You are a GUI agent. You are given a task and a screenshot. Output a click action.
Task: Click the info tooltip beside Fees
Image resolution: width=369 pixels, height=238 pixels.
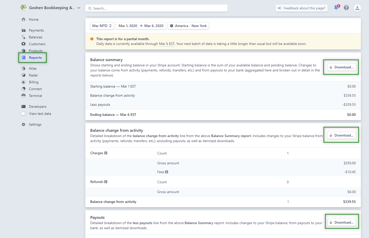click(x=166, y=172)
